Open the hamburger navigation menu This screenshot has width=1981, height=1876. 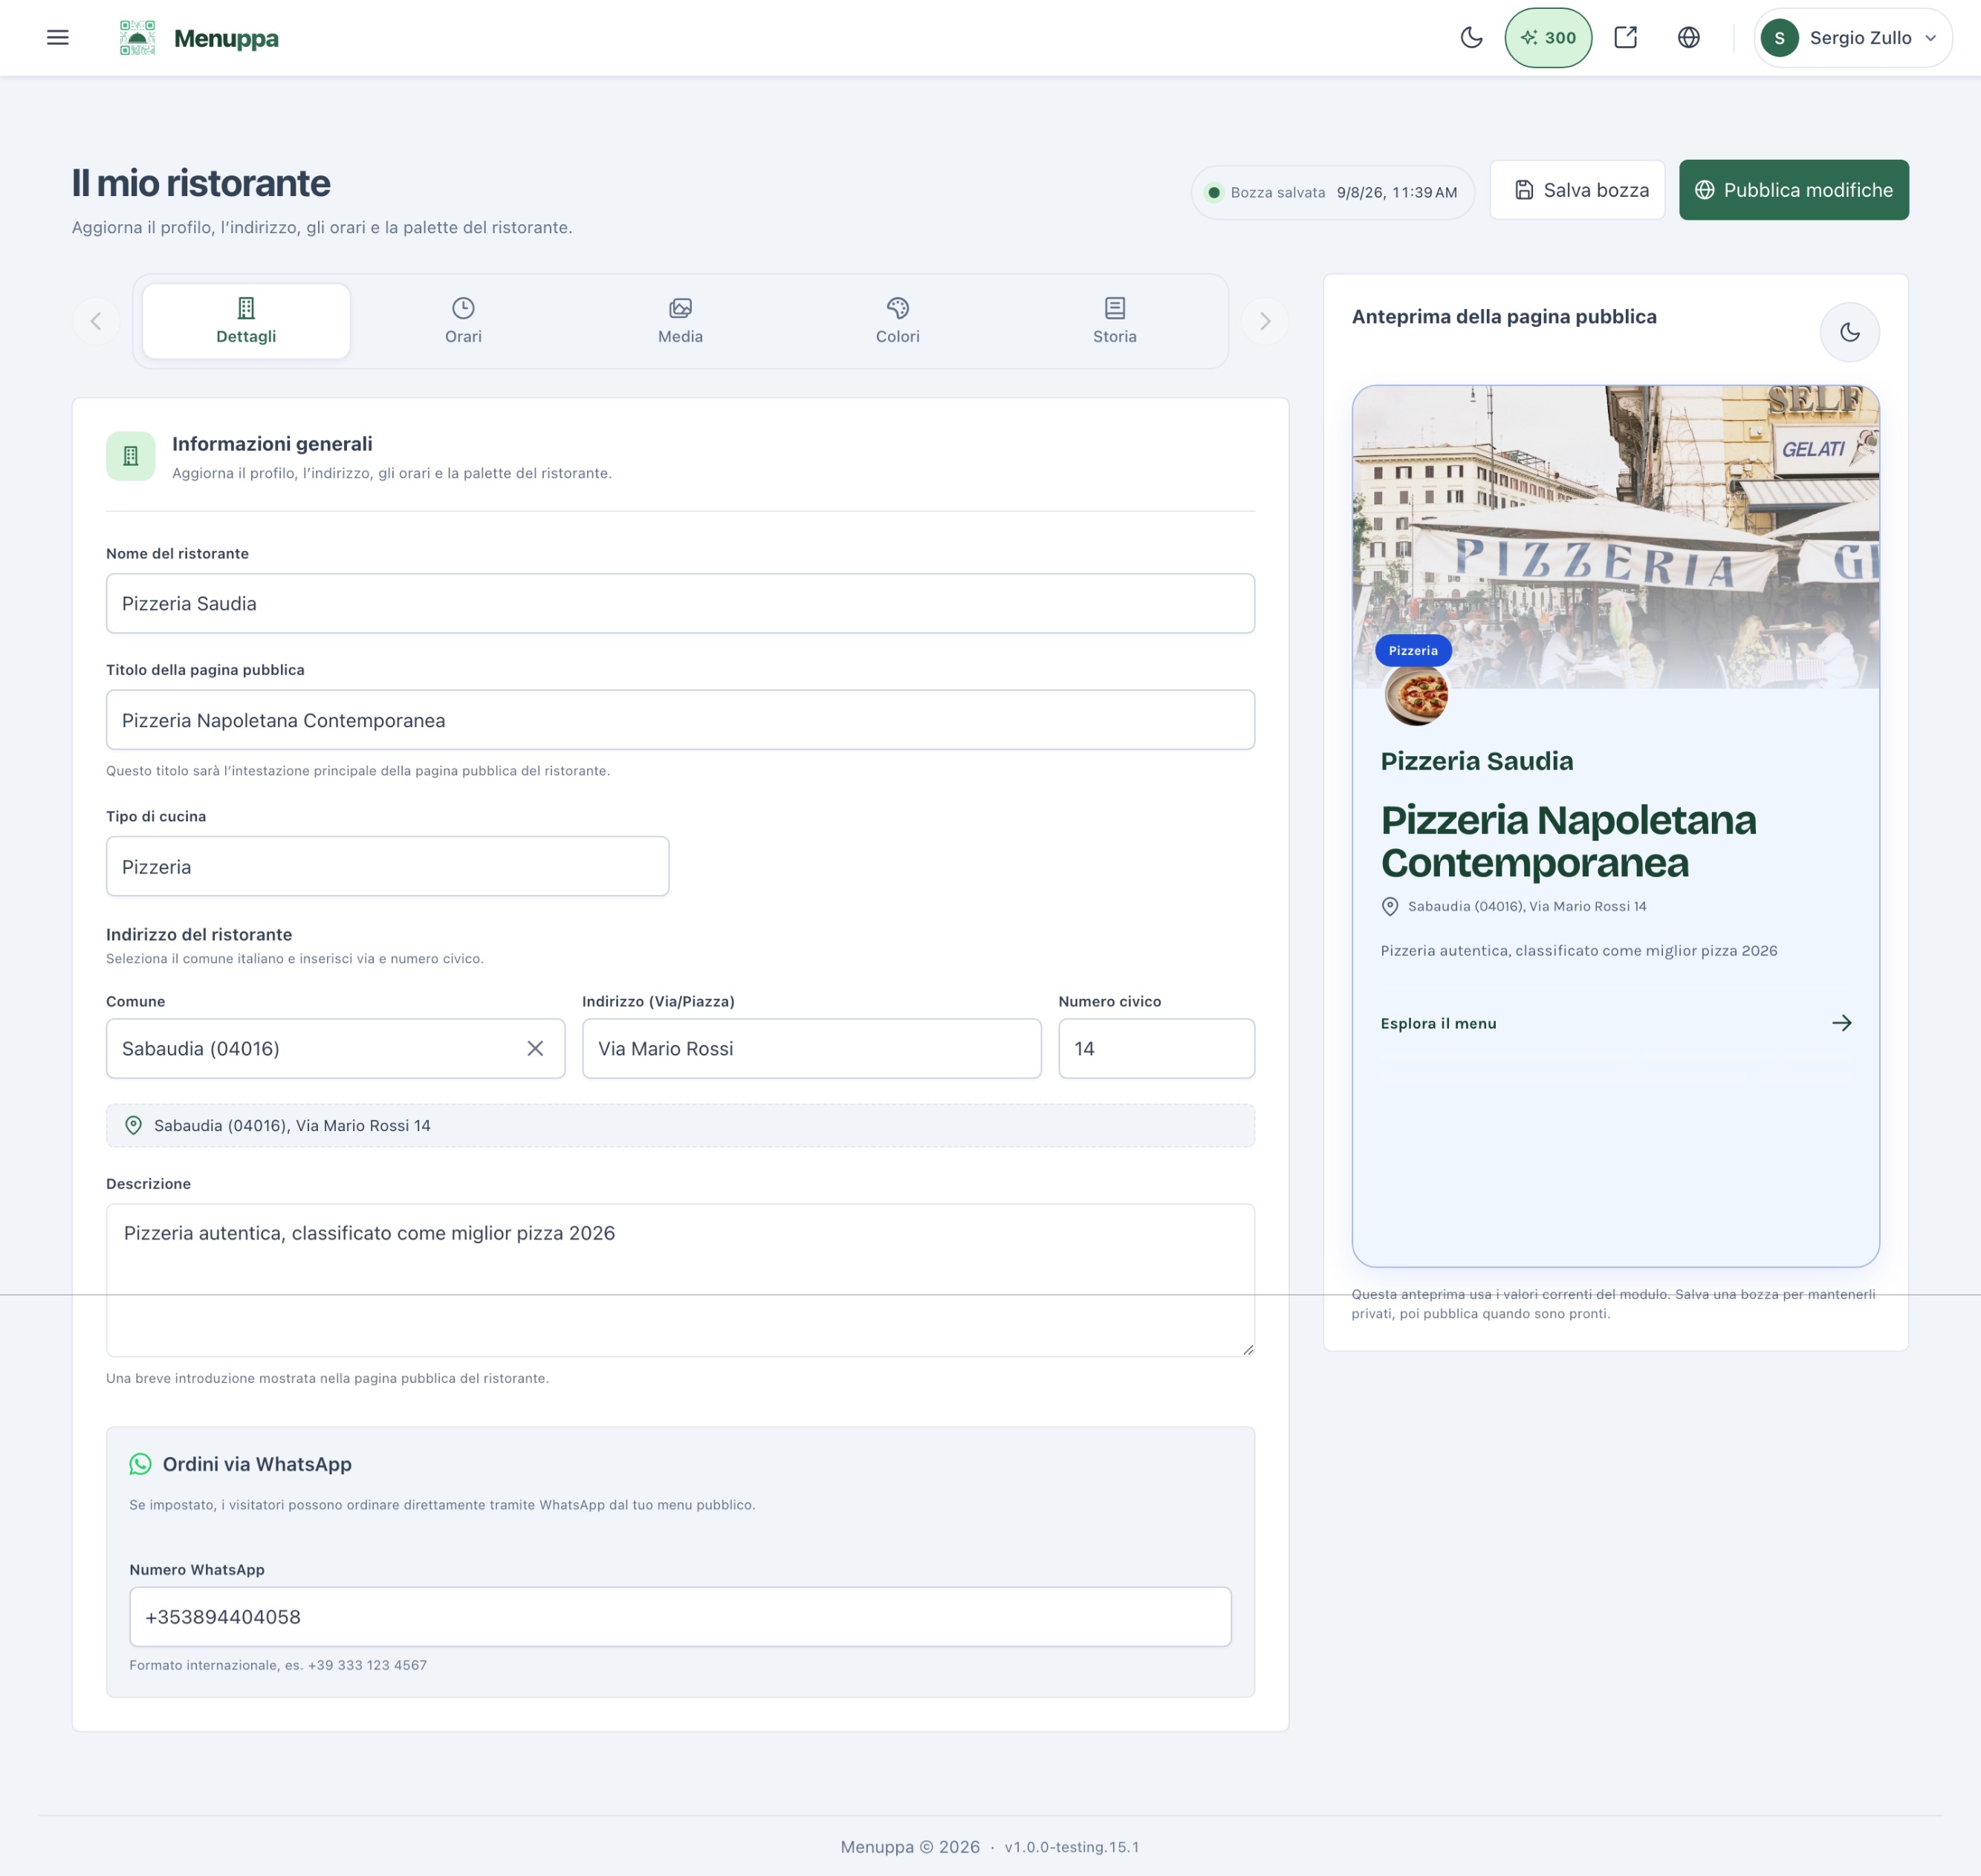[57, 38]
